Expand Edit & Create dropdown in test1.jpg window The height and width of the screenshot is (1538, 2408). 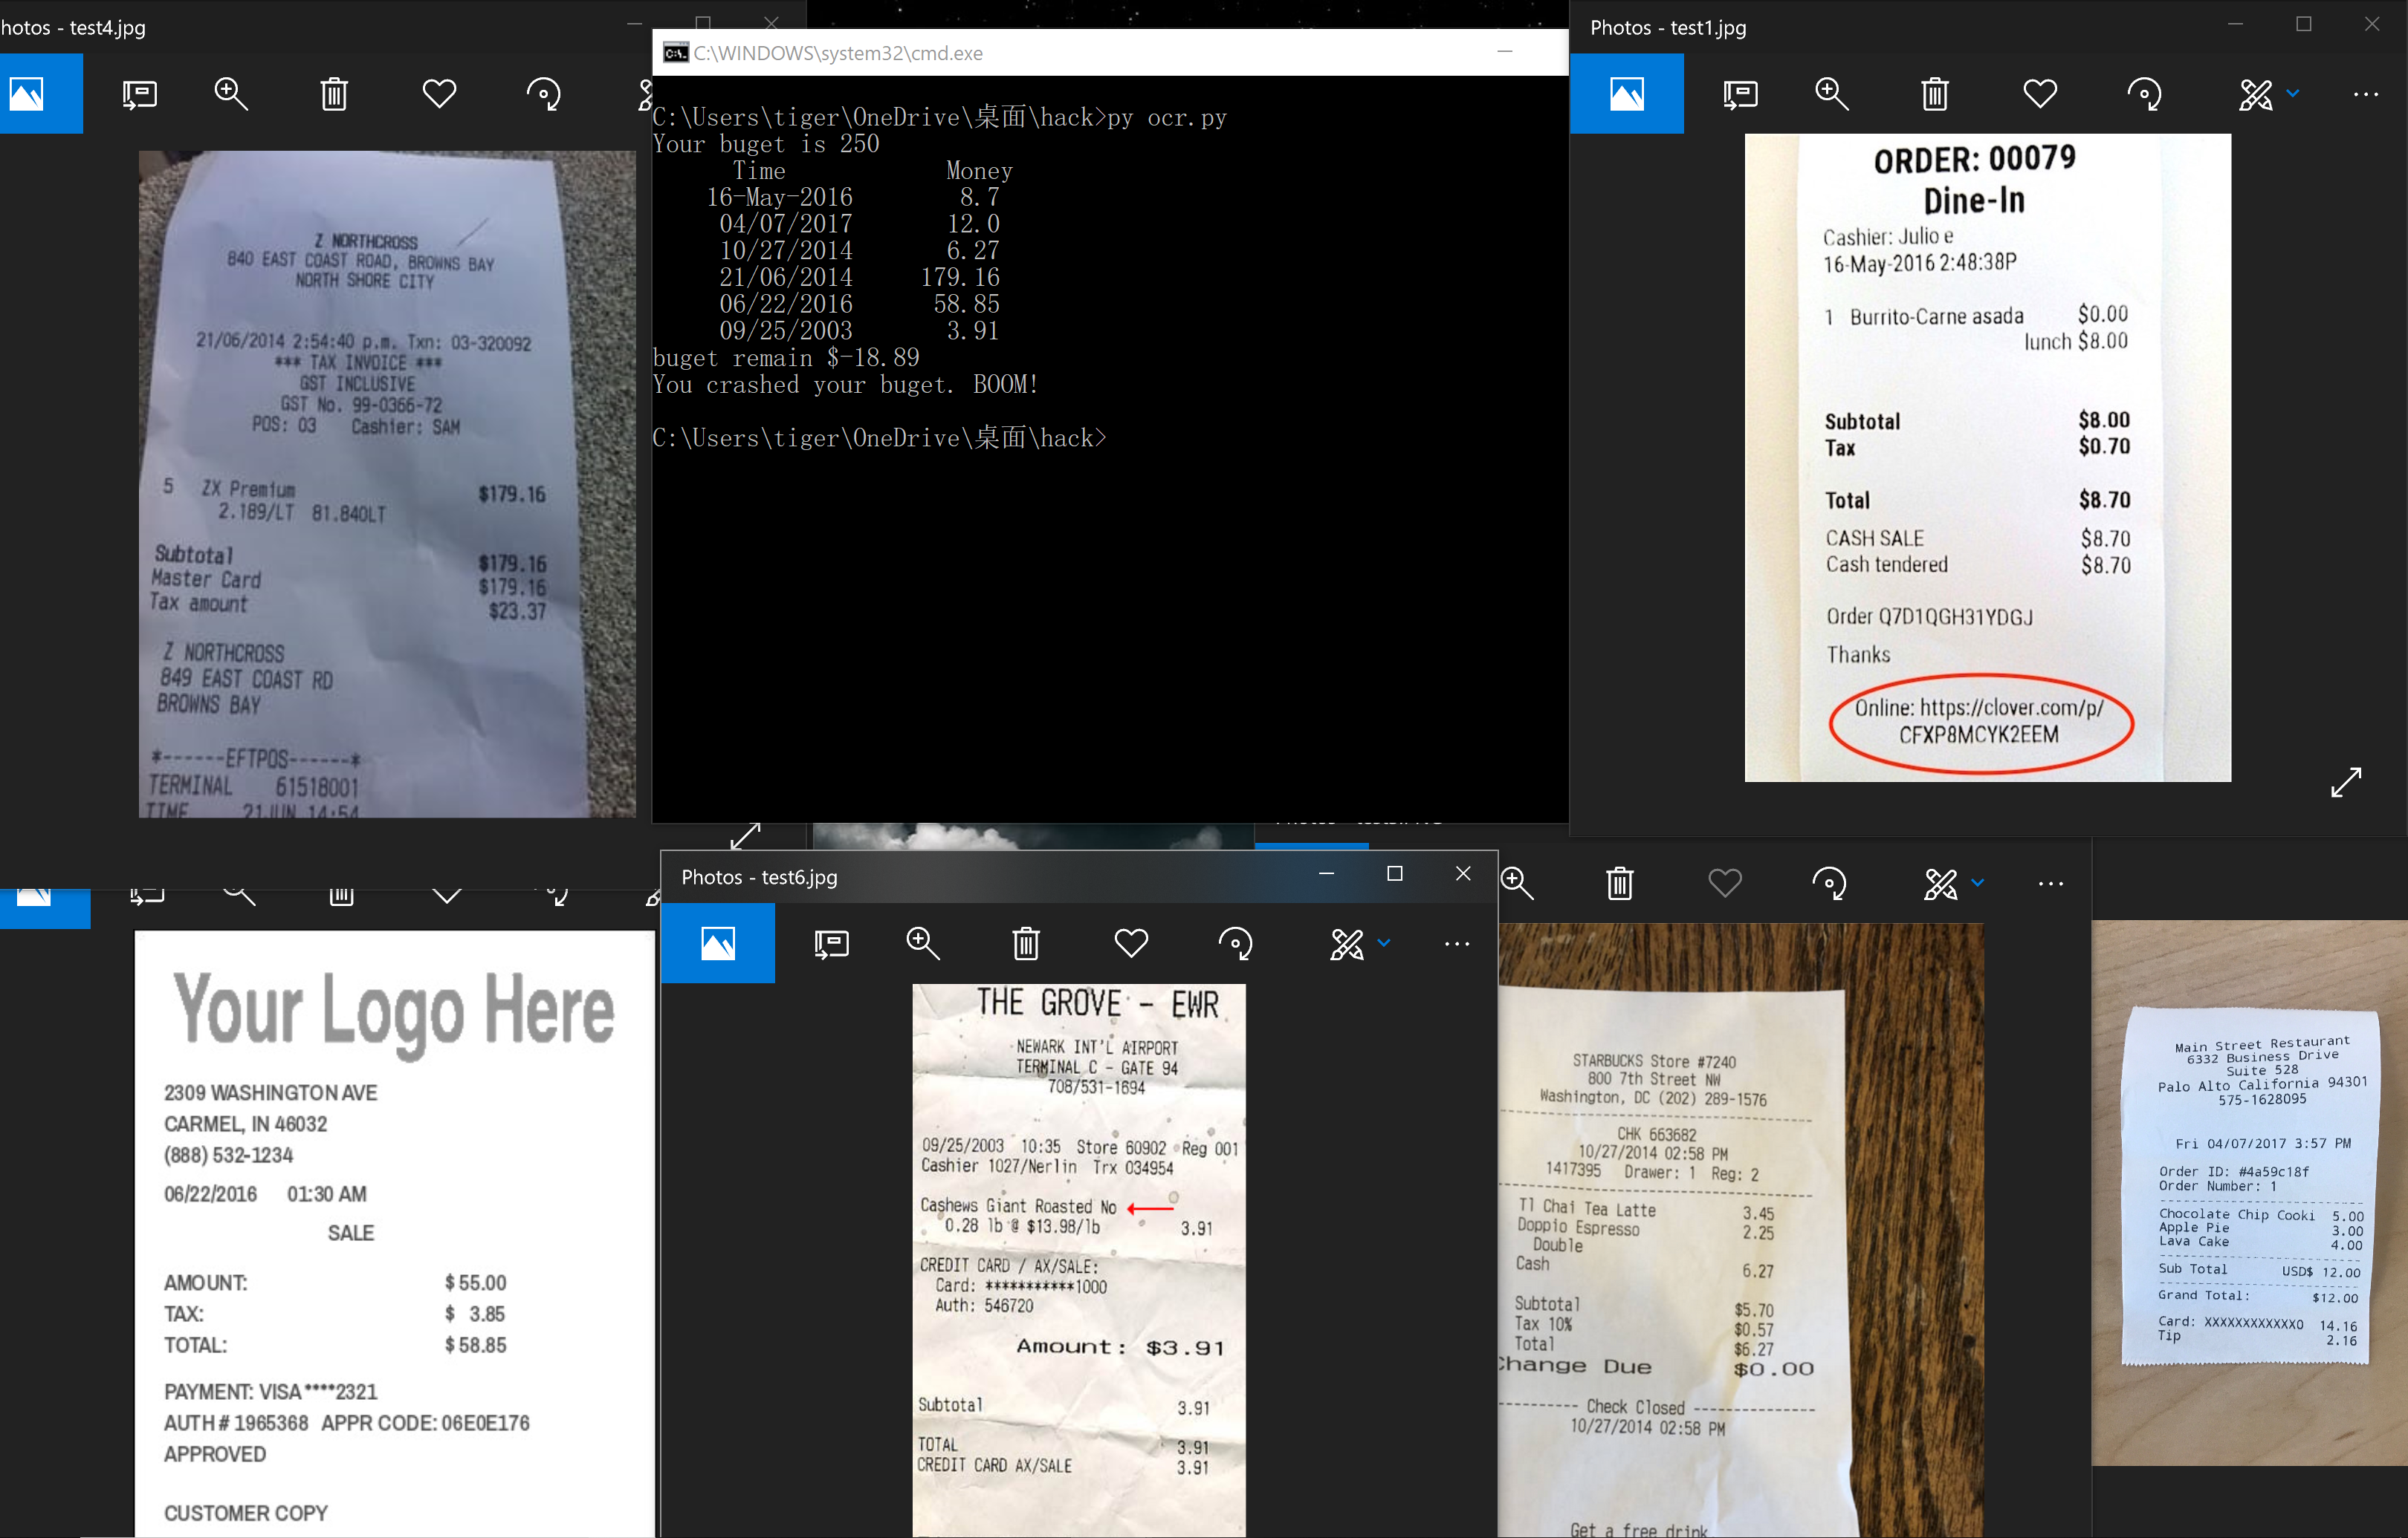2292,94
